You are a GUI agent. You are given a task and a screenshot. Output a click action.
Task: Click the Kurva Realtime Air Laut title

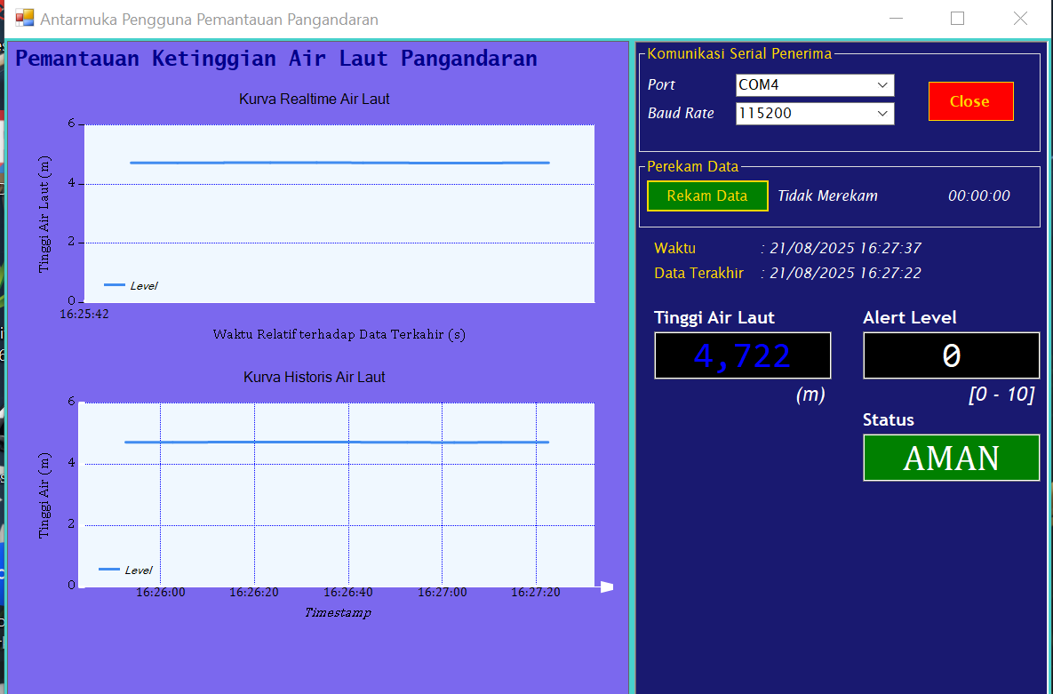[314, 100]
